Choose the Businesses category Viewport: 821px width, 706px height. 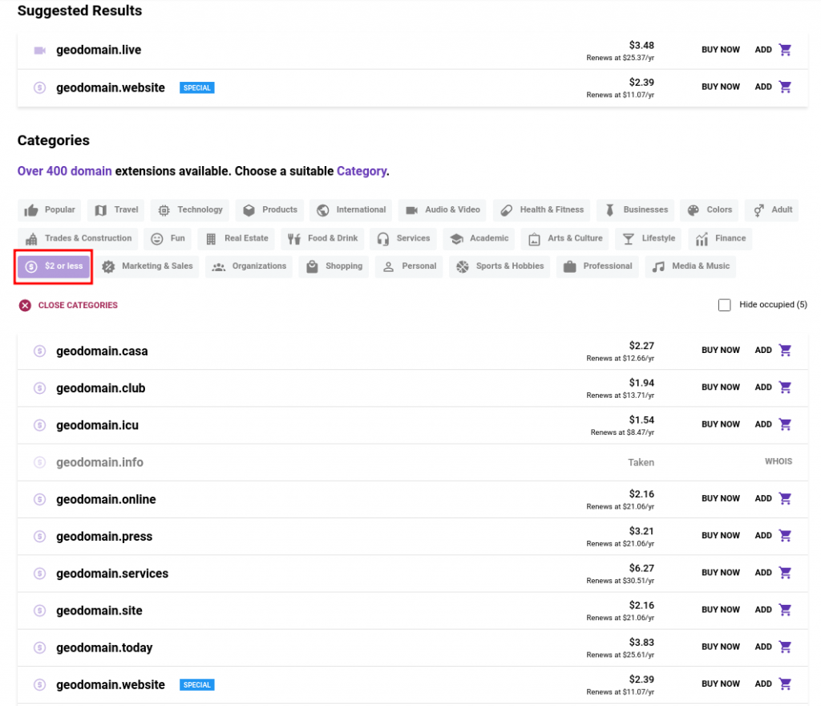pyautogui.click(x=635, y=210)
